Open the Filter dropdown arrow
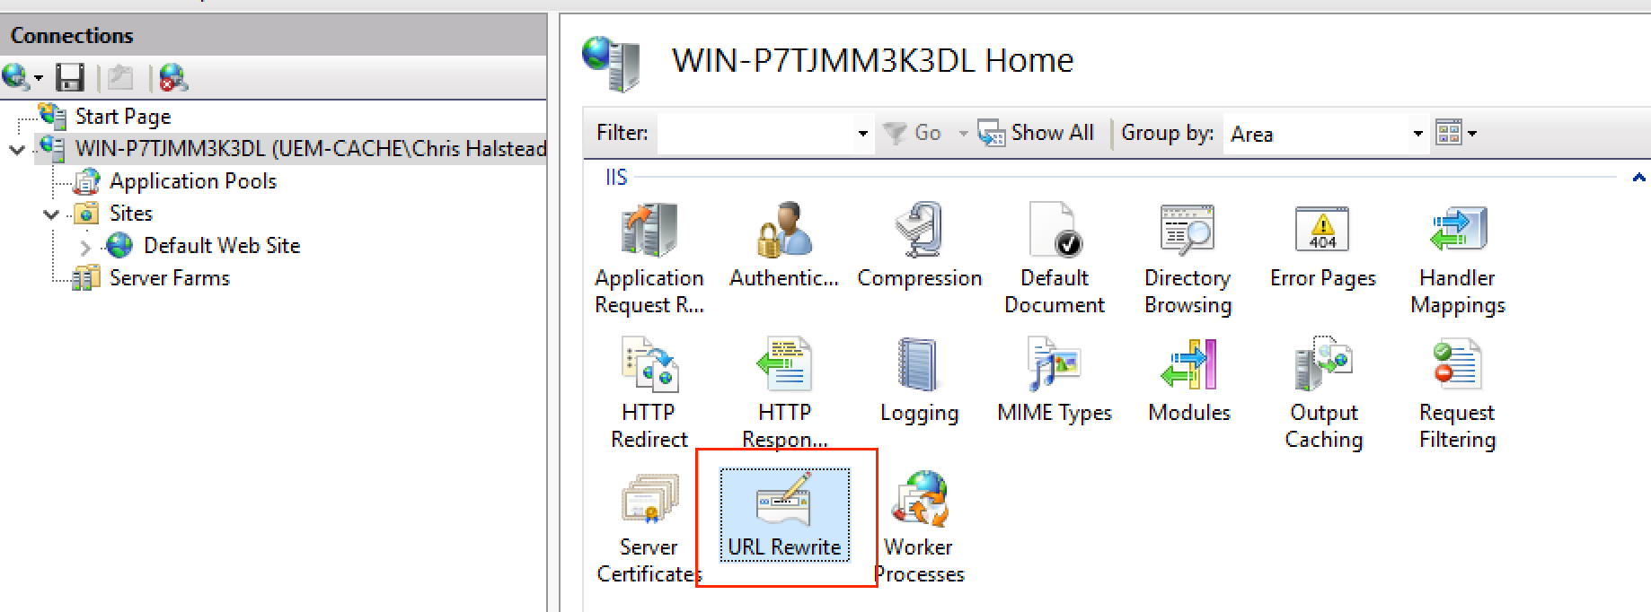 point(863,134)
